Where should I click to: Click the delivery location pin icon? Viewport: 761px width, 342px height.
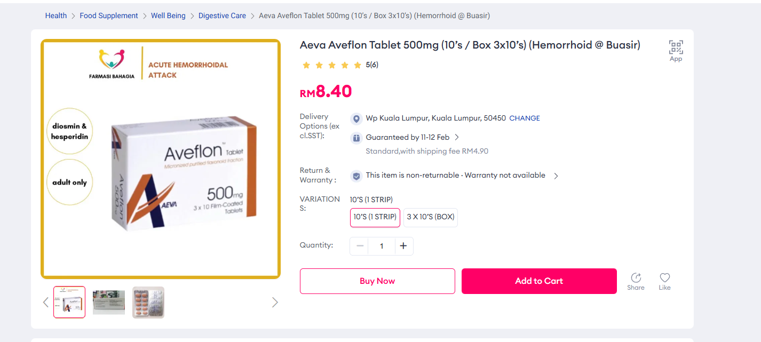(356, 118)
